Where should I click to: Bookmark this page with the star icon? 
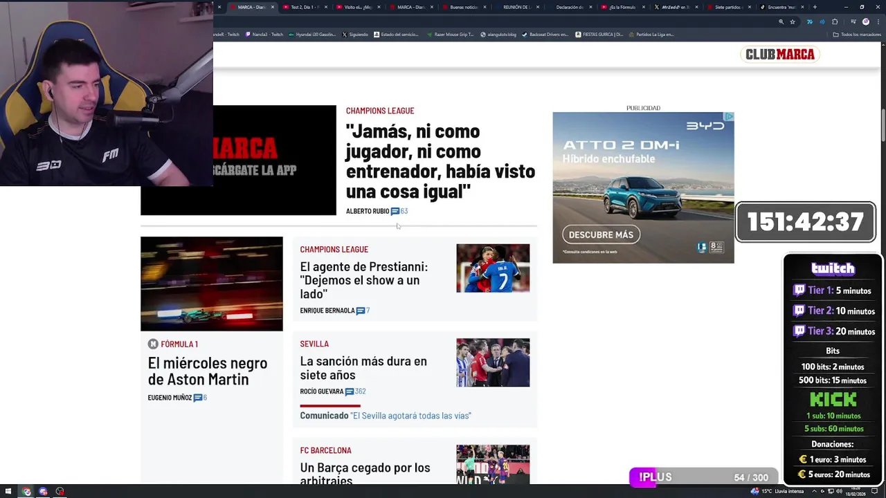[x=793, y=21]
